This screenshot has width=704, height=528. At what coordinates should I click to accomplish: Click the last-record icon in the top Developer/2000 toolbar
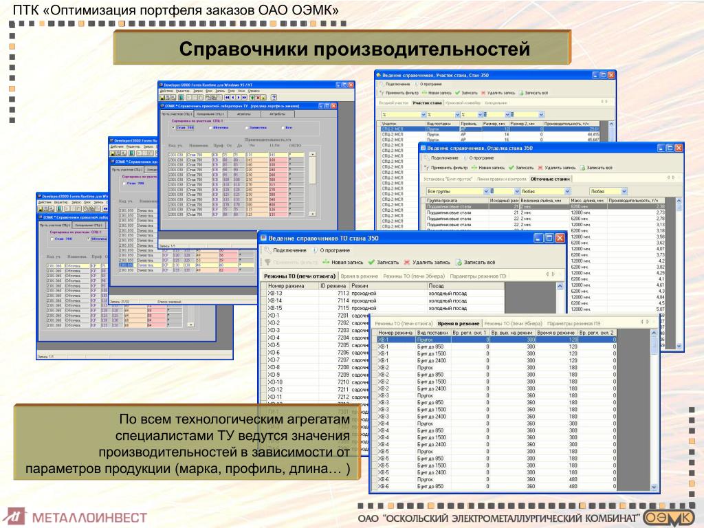(x=244, y=97)
